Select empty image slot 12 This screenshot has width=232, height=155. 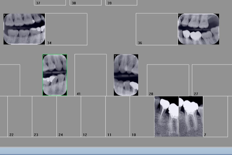point(93,116)
